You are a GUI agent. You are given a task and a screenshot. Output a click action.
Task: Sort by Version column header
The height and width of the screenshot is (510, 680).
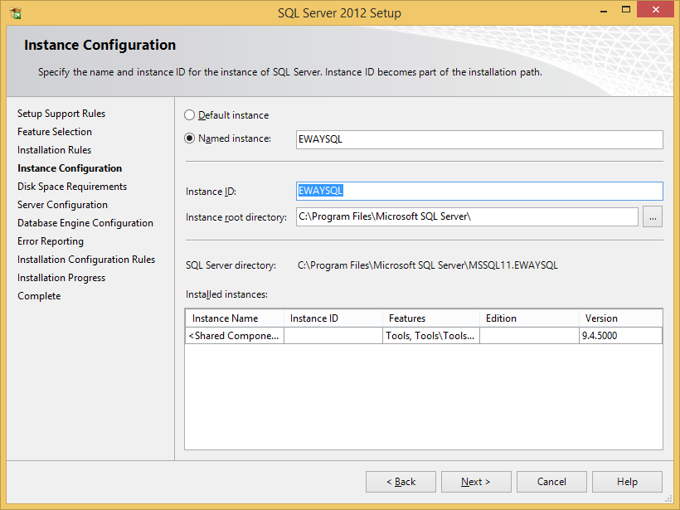[620, 318]
